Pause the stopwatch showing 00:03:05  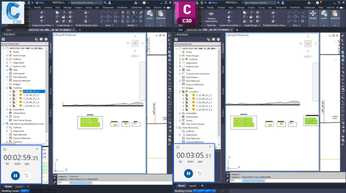click(x=189, y=174)
